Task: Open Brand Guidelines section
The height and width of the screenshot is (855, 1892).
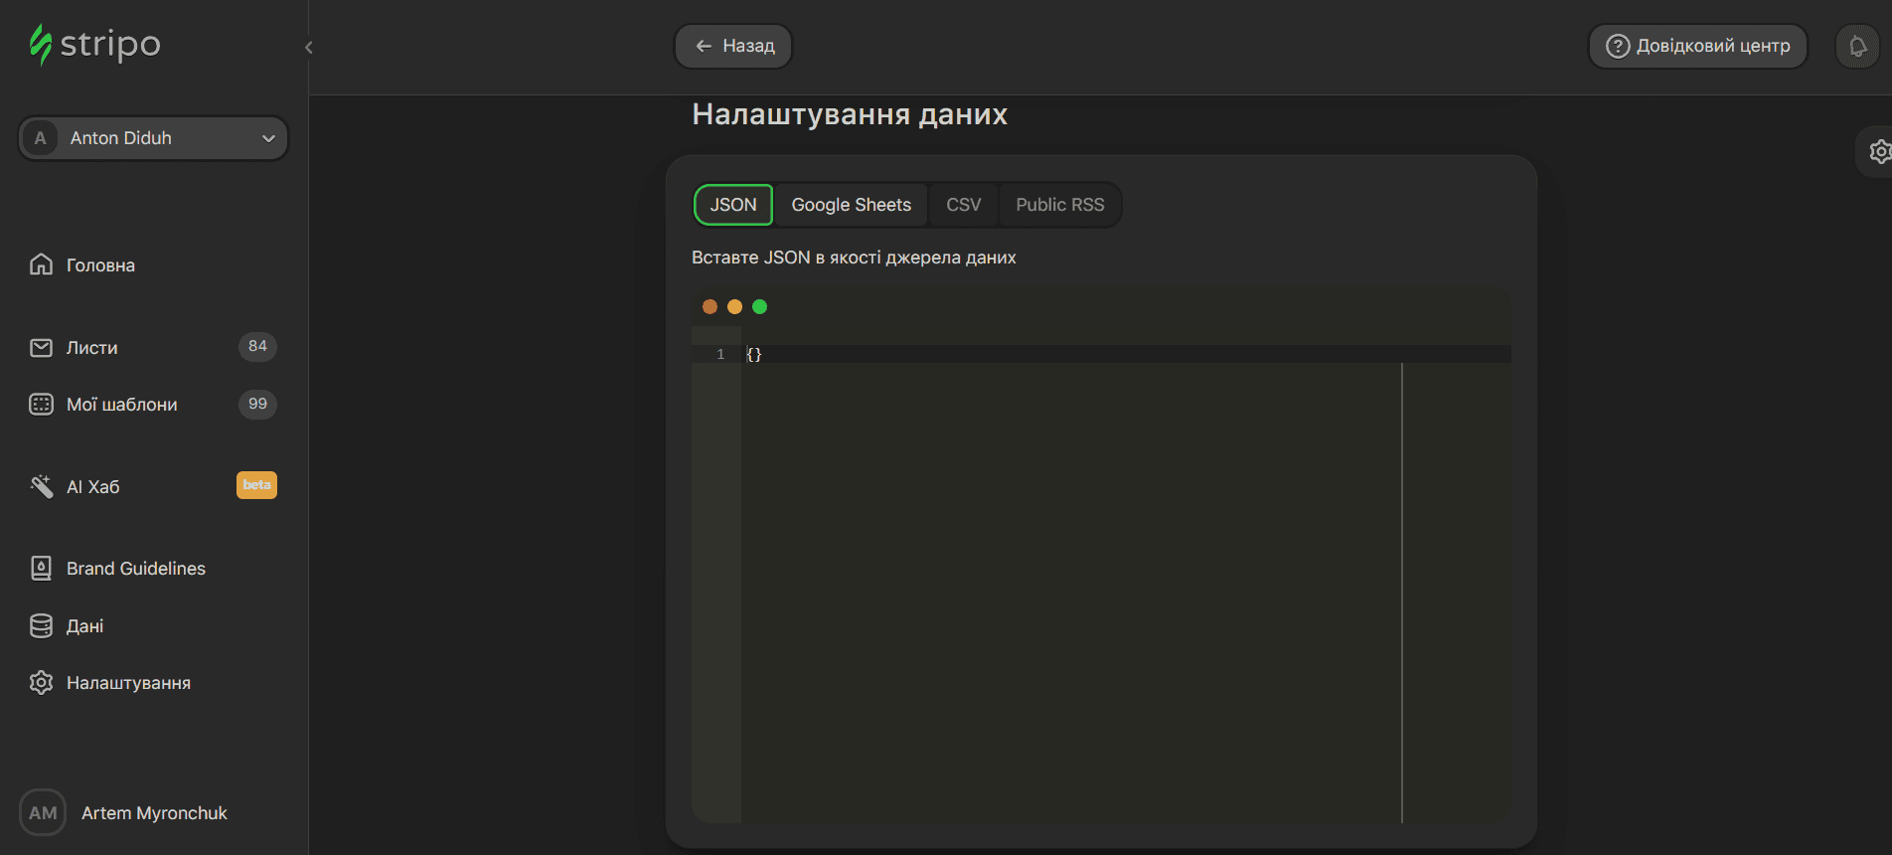Action: (135, 569)
